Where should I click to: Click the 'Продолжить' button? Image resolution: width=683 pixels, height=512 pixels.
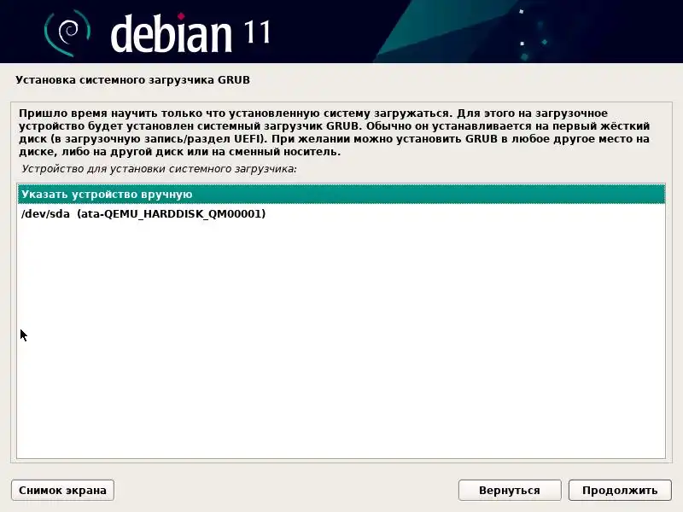point(620,490)
